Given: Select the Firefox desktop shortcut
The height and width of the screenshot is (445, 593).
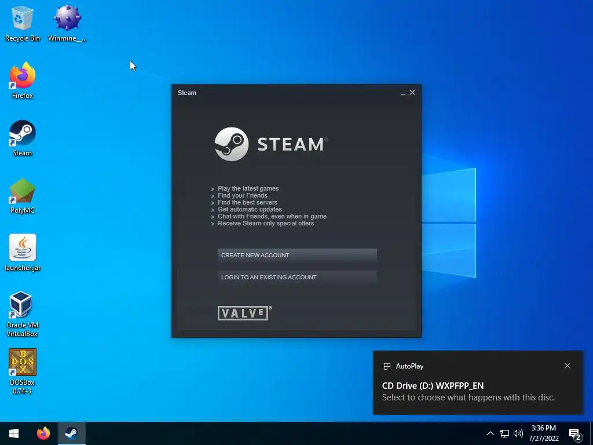Looking at the screenshot, I should [x=23, y=80].
